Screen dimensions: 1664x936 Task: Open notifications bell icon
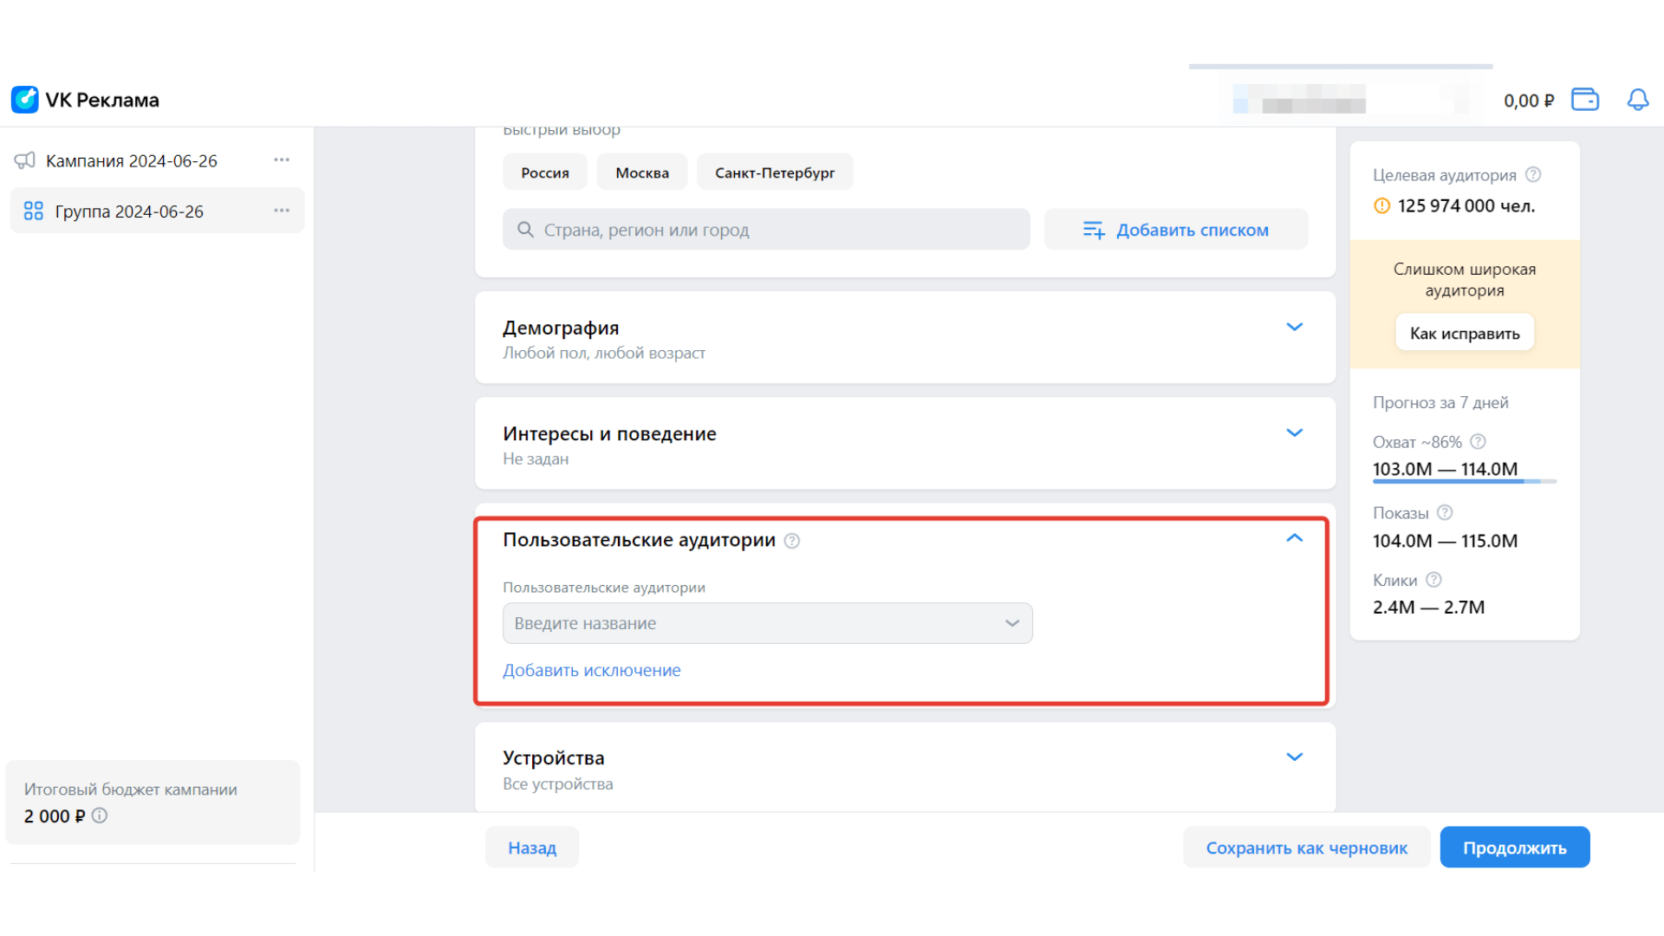click(x=1637, y=100)
